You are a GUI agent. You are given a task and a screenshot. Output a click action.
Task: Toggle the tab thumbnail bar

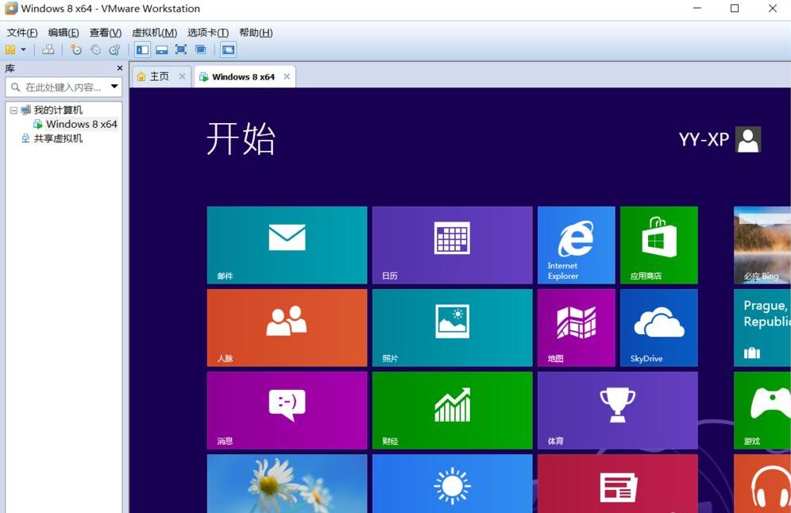click(x=161, y=49)
